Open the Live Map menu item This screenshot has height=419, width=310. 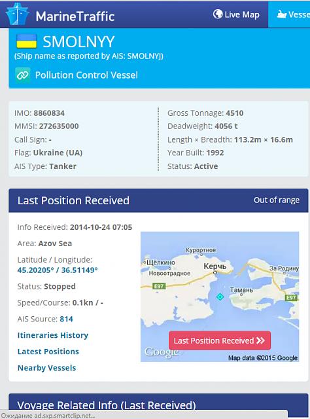tap(236, 14)
